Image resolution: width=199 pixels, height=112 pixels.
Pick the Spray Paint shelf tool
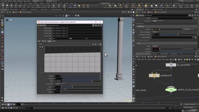(54, 6)
